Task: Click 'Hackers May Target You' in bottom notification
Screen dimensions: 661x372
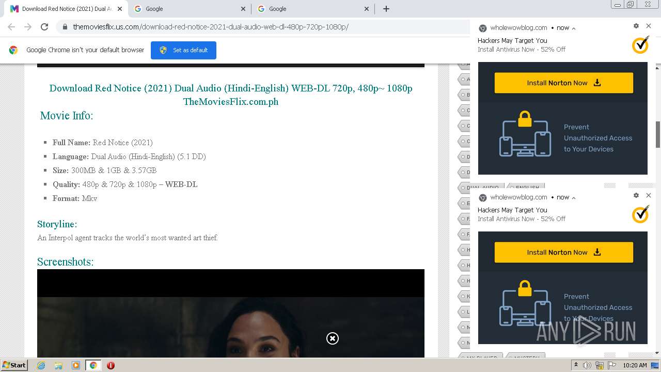Action: point(512,210)
